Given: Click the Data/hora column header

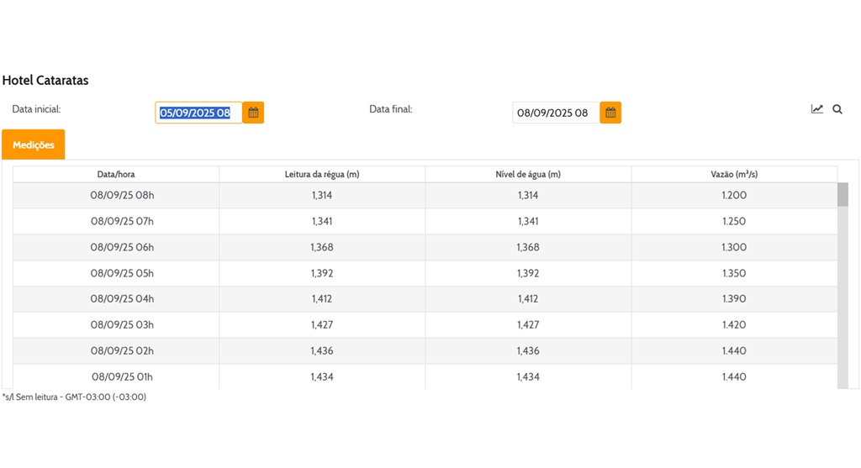Looking at the screenshot, I should point(116,175).
